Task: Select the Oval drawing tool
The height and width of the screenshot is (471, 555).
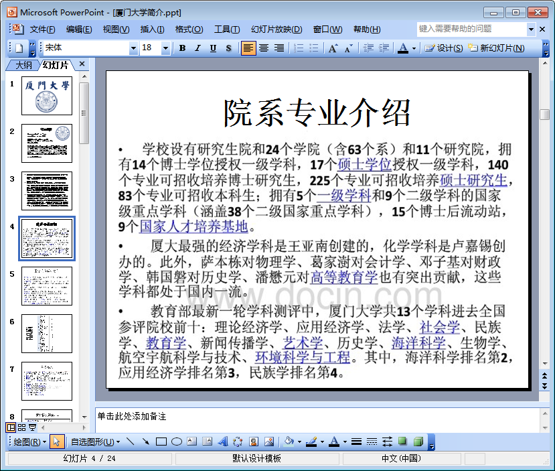Action: [177, 442]
